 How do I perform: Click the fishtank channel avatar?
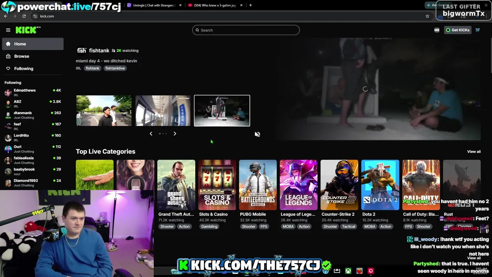click(x=81, y=50)
